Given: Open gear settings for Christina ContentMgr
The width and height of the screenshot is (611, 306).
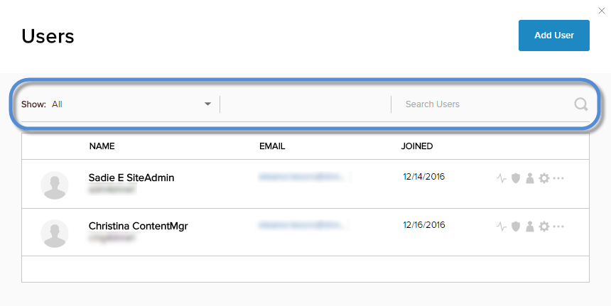Looking at the screenshot, I should click(x=544, y=226).
